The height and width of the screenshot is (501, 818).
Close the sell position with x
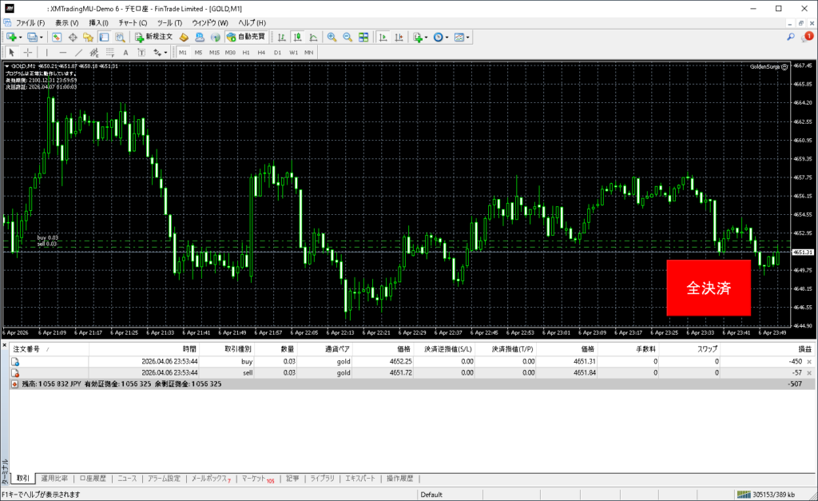810,372
